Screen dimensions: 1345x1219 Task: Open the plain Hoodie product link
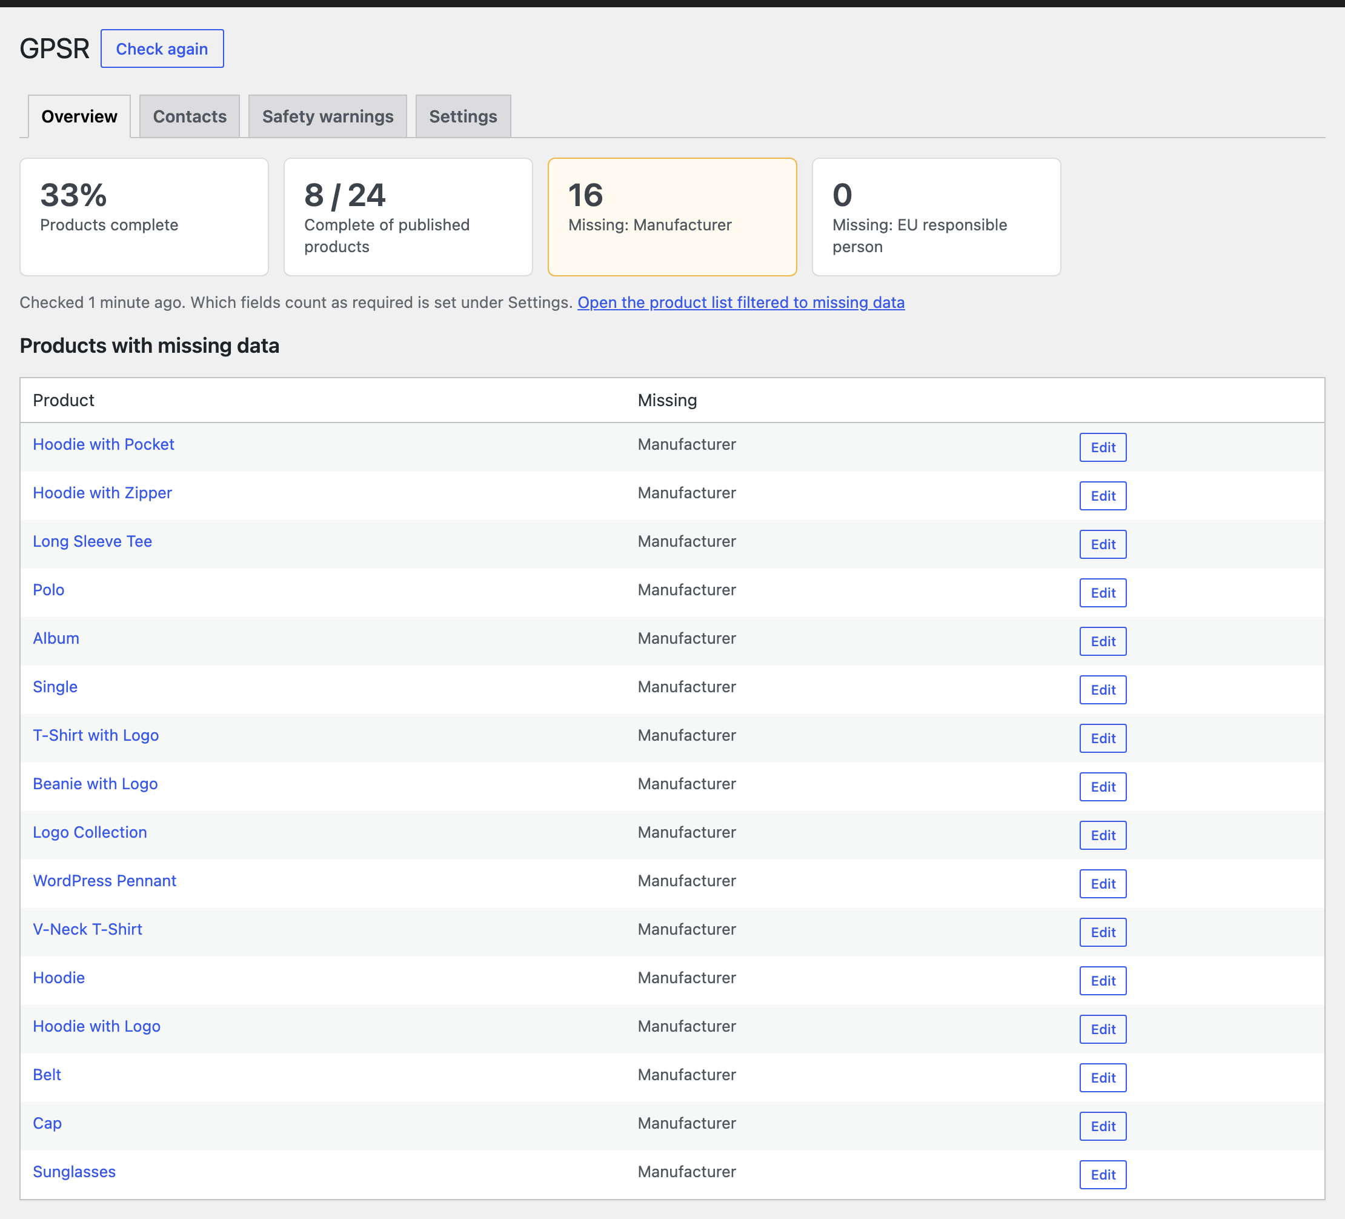[x=59, y=978]
